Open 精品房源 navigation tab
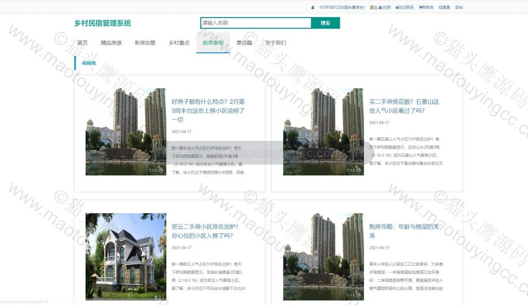 [111, 43]
